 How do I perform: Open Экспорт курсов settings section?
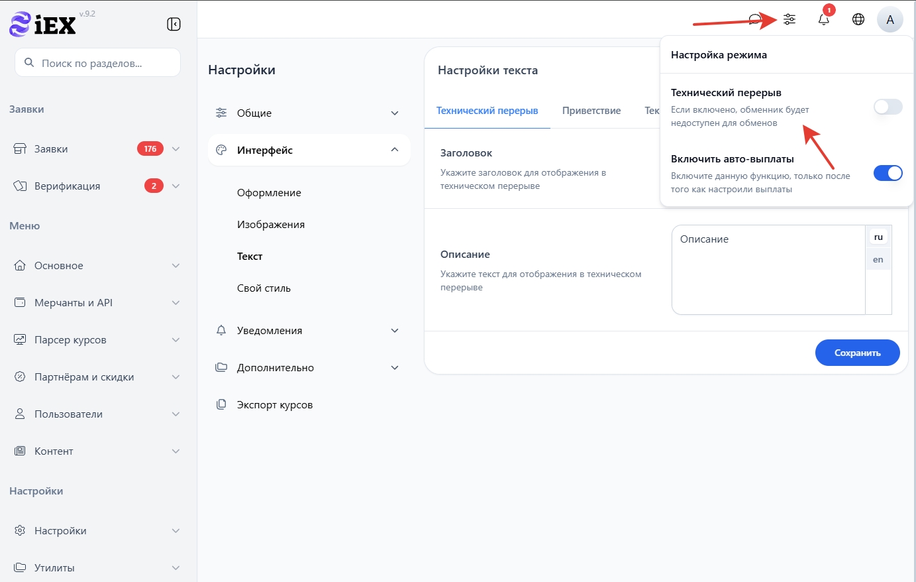(x=274, y=405)
